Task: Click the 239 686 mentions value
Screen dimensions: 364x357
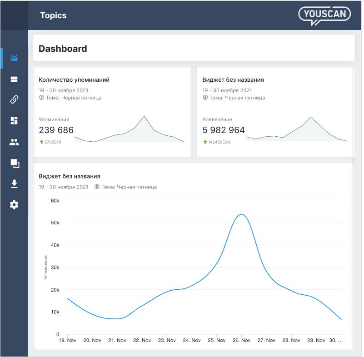Action: pos(56,130)
